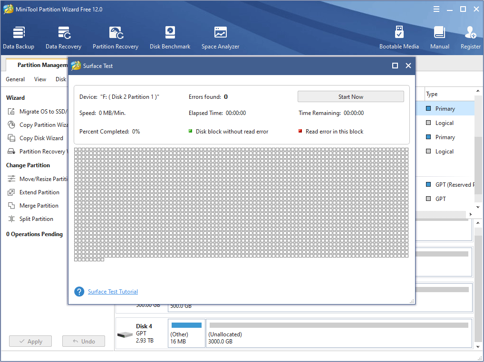The image size is (484, 362).
Task: Click the Disk 4 GPT 2.93 TB label
Action: click(x=145, y=333)
